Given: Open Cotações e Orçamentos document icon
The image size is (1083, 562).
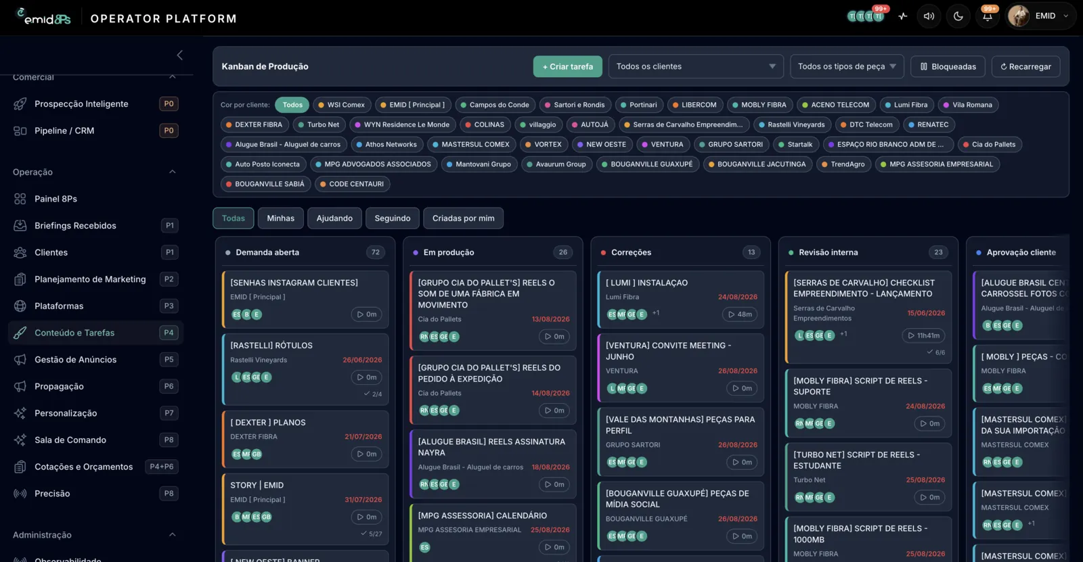Looking at the screenshot, I should pos(20,467).
